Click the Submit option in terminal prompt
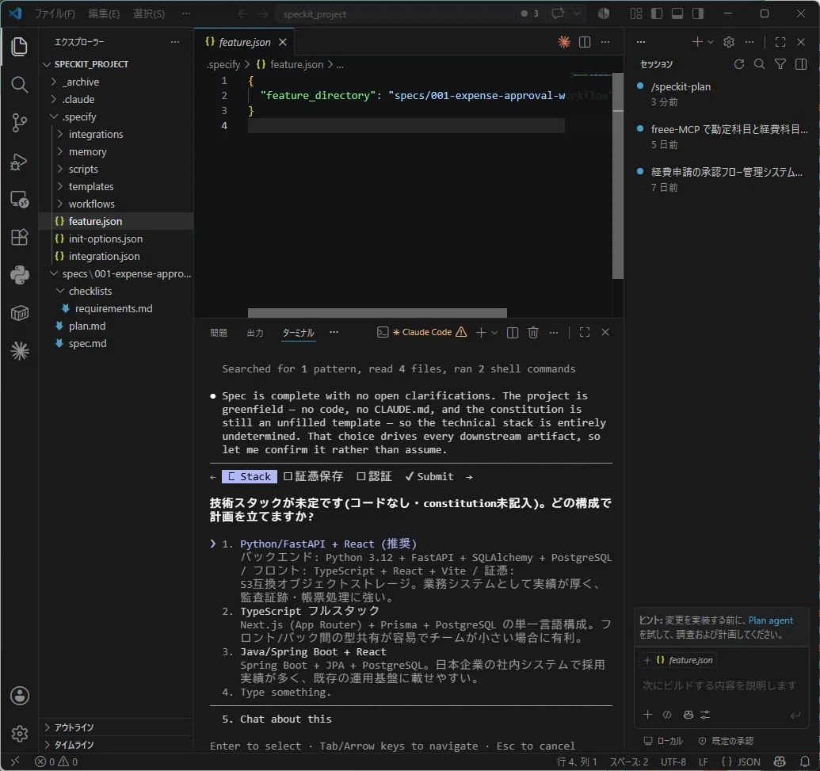This screenshot has height=771, width=820. [x=429, y=476]
